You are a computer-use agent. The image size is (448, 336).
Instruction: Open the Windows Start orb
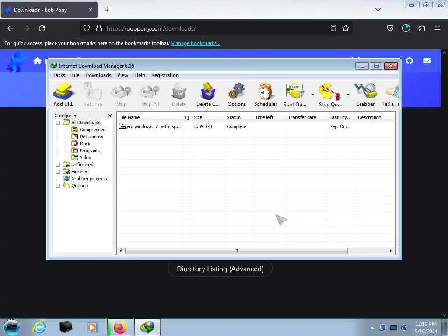coord(12,327)
